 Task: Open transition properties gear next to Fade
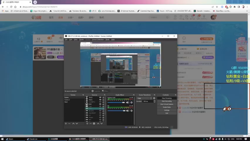[x=154, y=98]
